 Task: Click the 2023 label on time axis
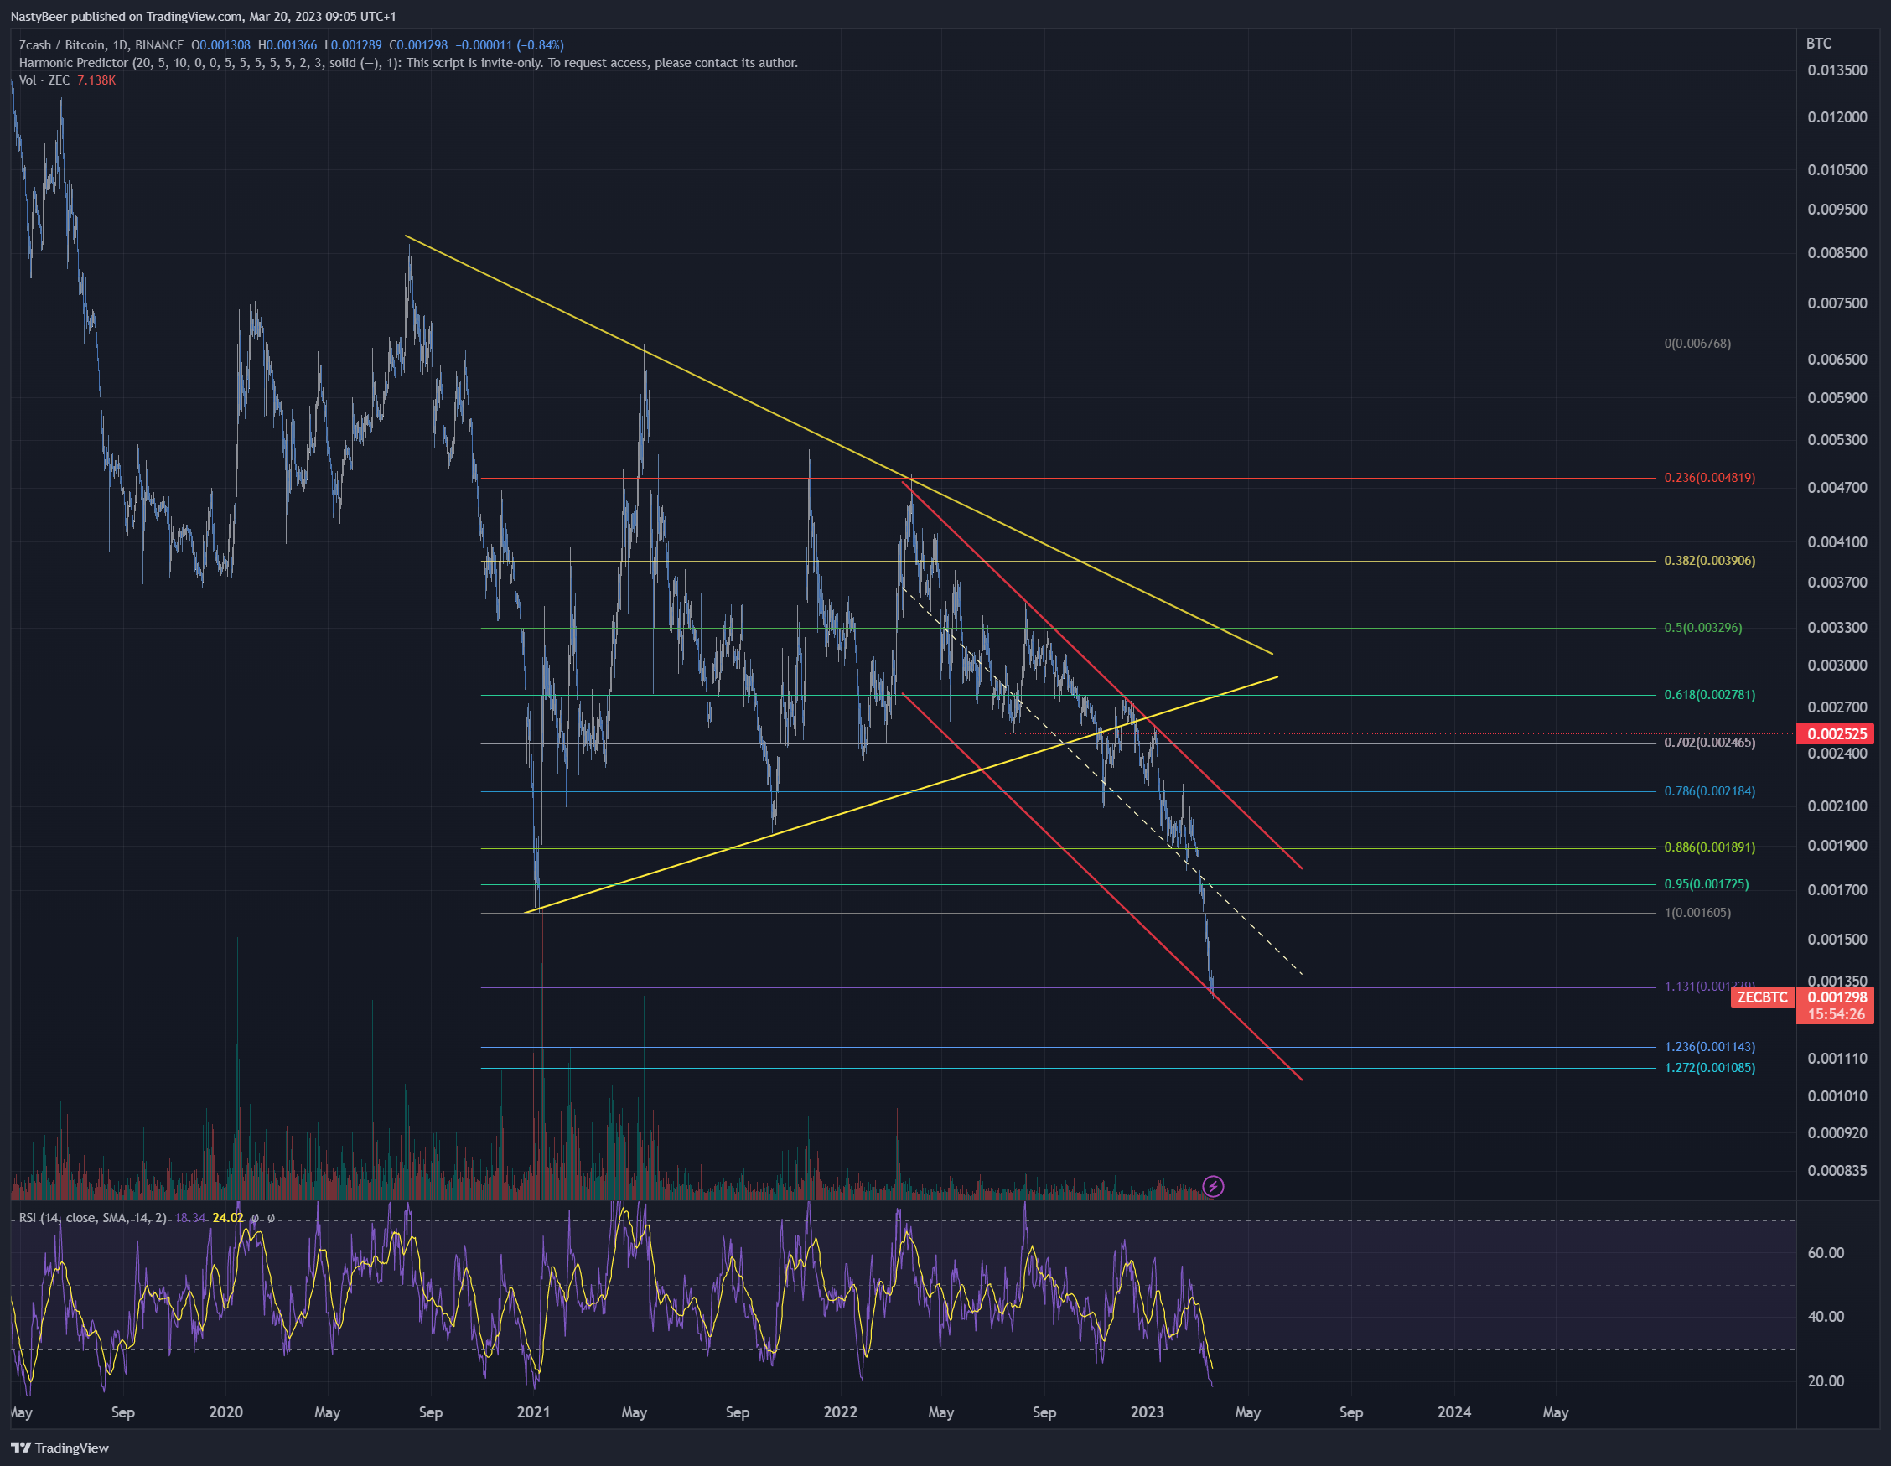coord(1148,1412)
